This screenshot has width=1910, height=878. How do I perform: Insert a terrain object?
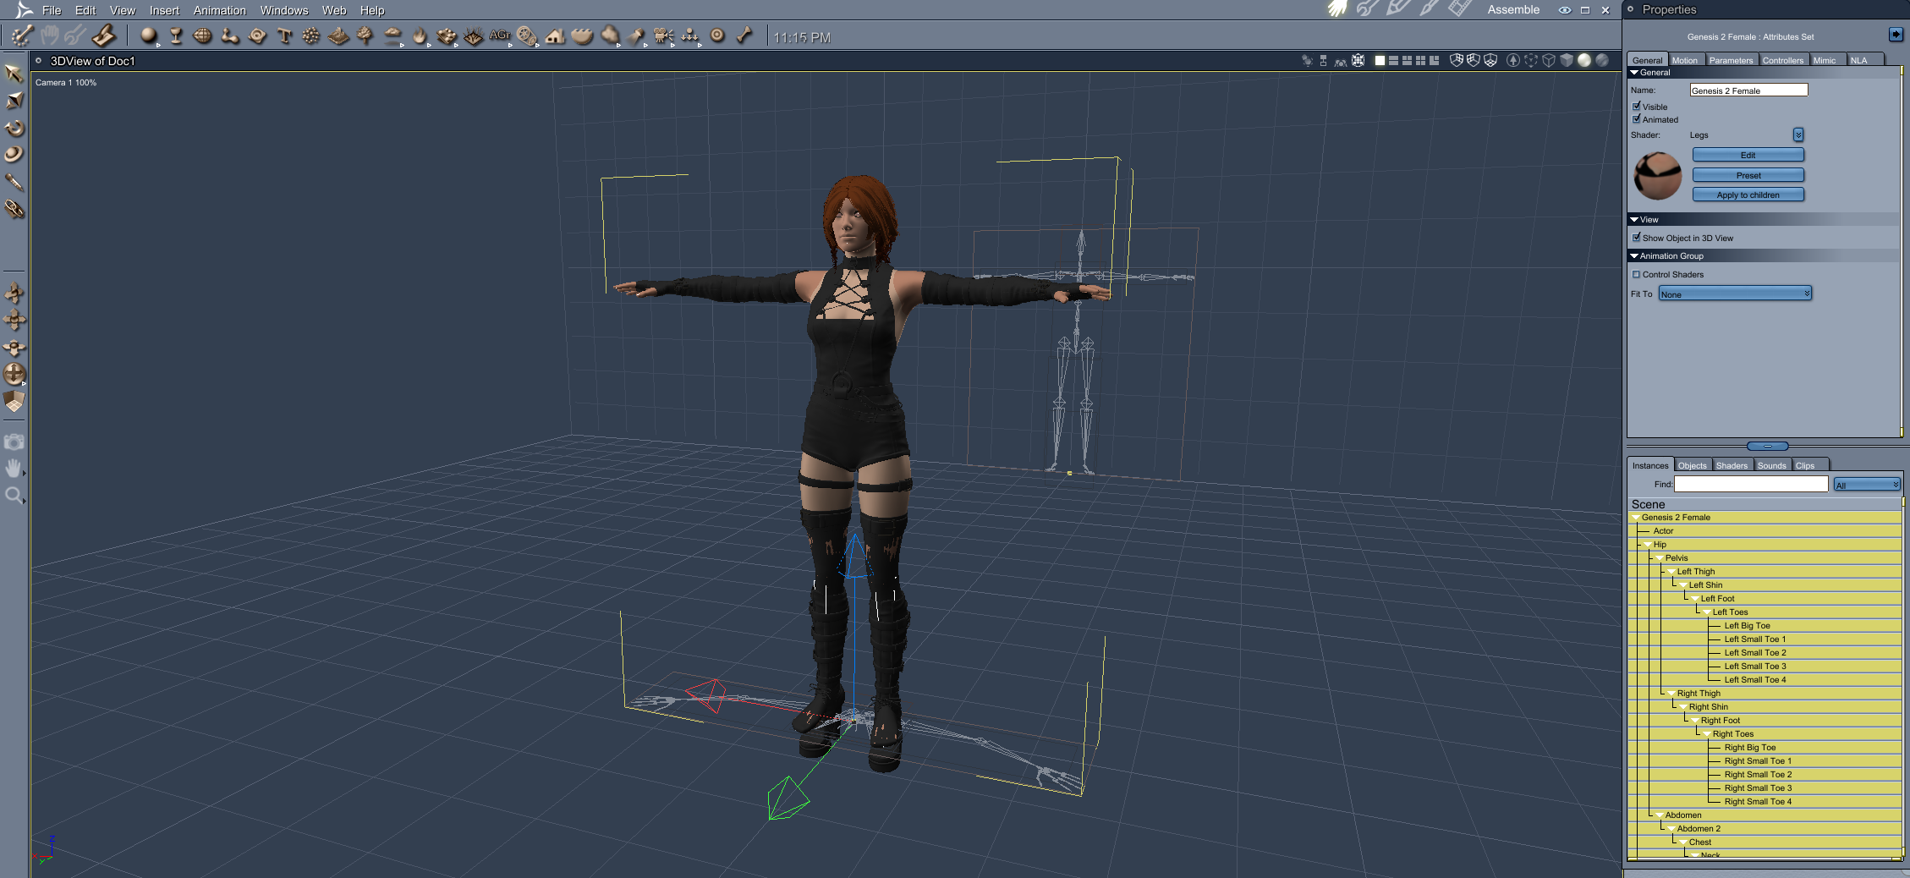point(338,36)
